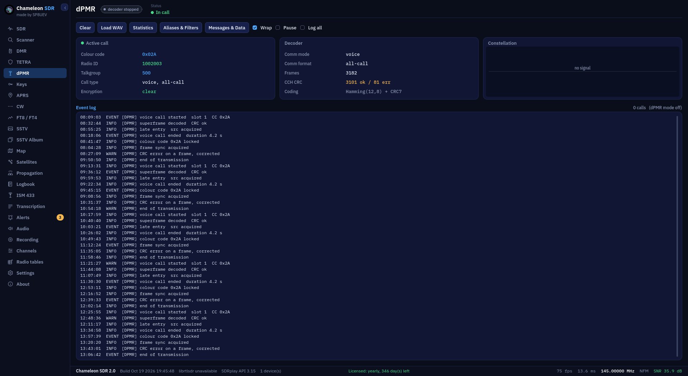This screenshot has height=376, width=688.
Task: Open the Keys icon in sidebar
Action: [10, 84]
